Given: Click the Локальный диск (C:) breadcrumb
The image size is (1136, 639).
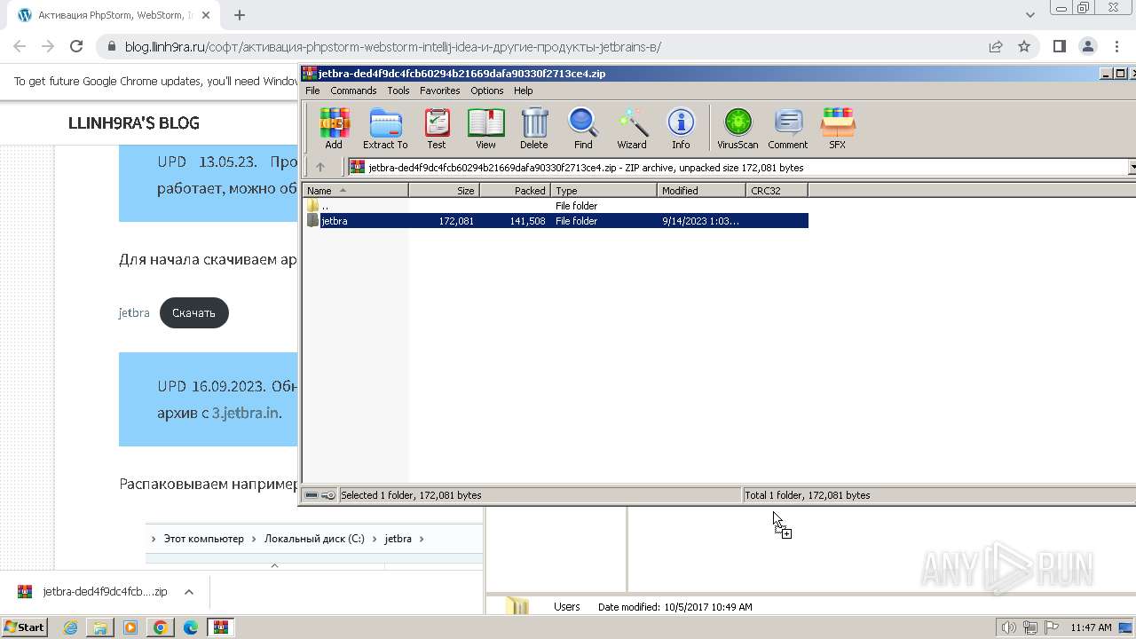Looking at the screenshot, I should click(314, 539).
